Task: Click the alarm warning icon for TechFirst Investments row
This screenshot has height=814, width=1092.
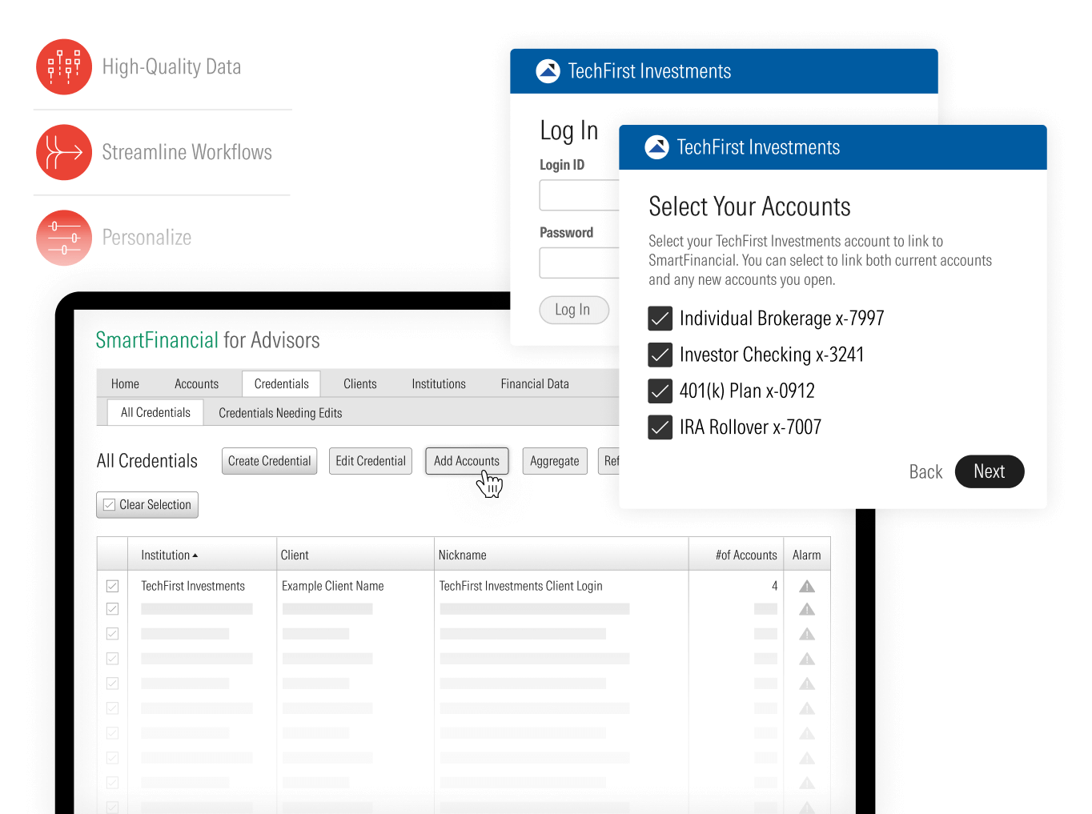Action: 806,587
